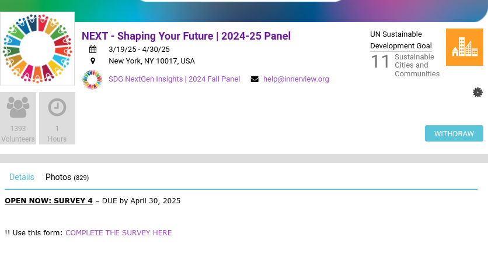Click the envelope email icon
Viewport: 488px width, 272px height.
click(x=255, y=79)
